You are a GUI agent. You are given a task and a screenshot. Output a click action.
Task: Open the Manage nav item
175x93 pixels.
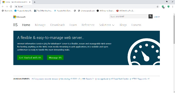tap(40, 25)
